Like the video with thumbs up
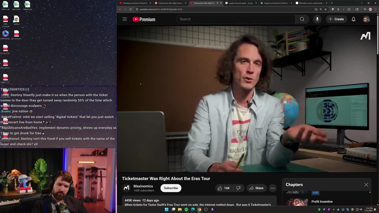 point(224,188)
